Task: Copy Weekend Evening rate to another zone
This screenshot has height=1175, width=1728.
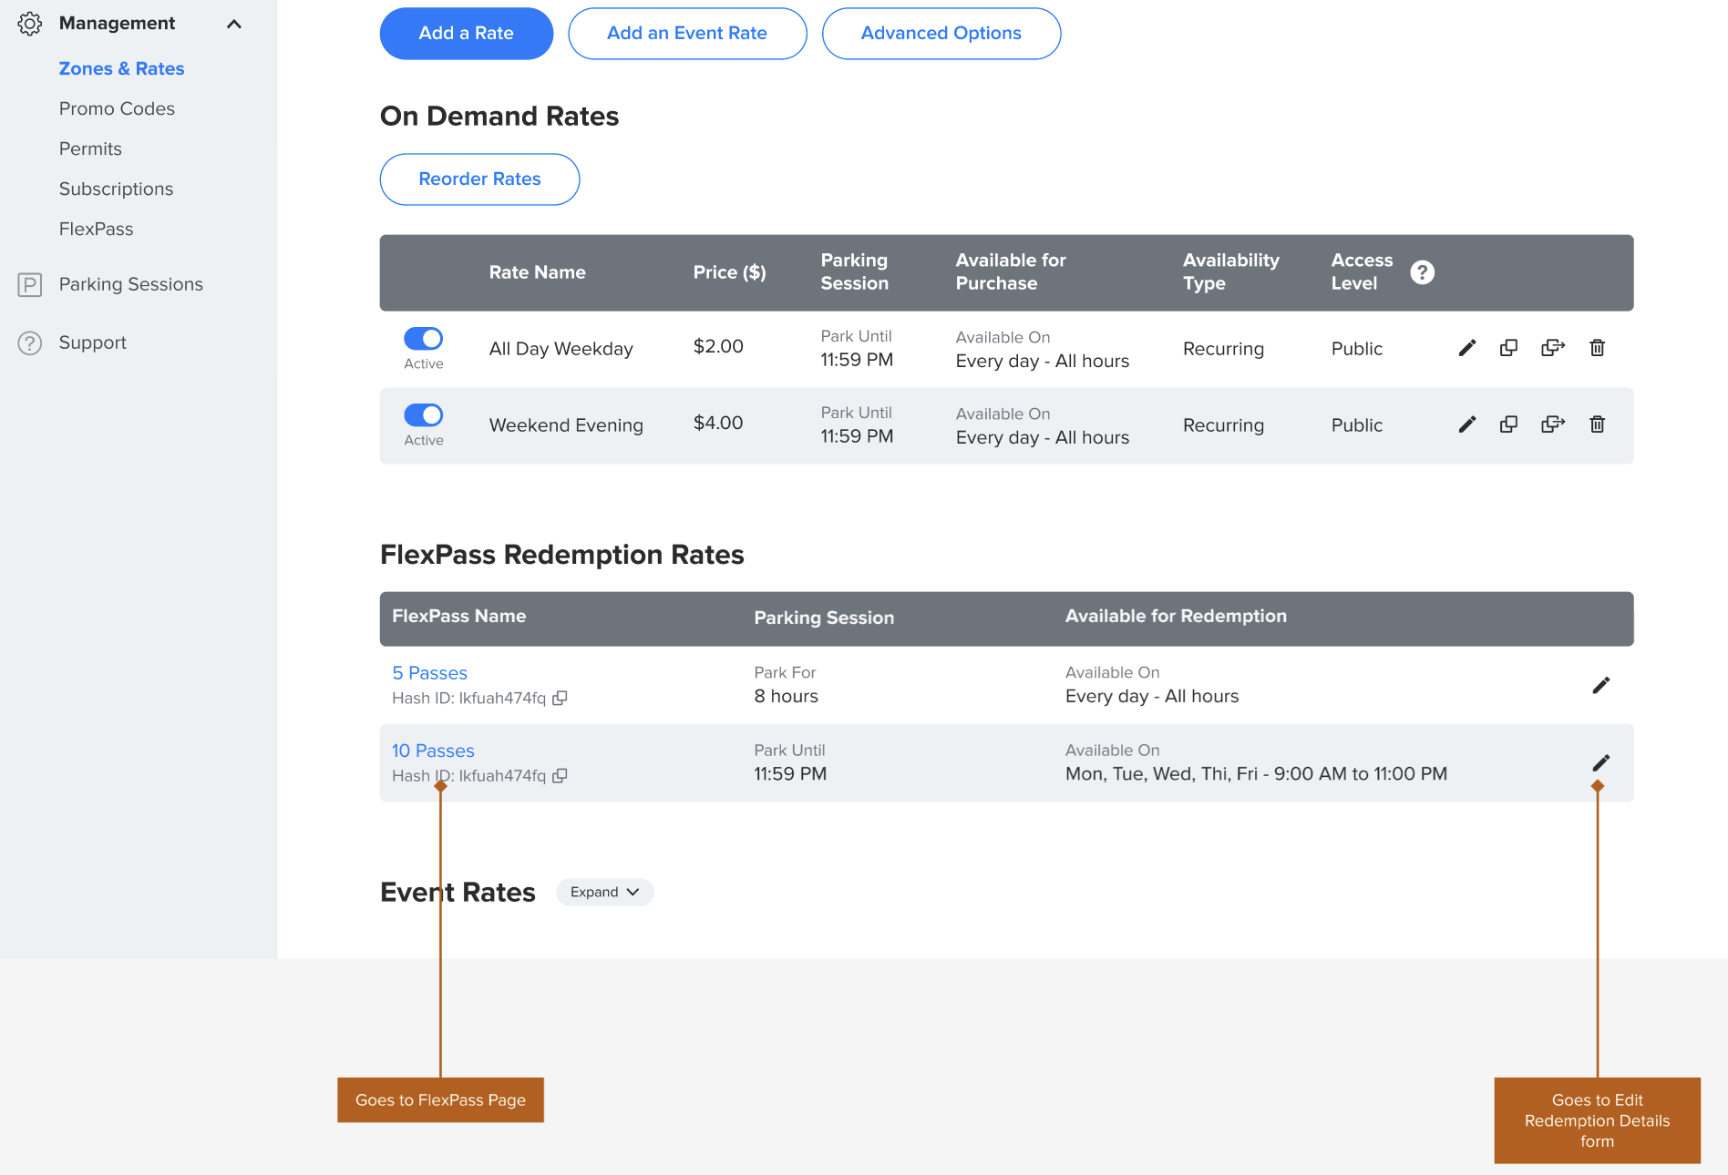Action: tap(1552, 424)
